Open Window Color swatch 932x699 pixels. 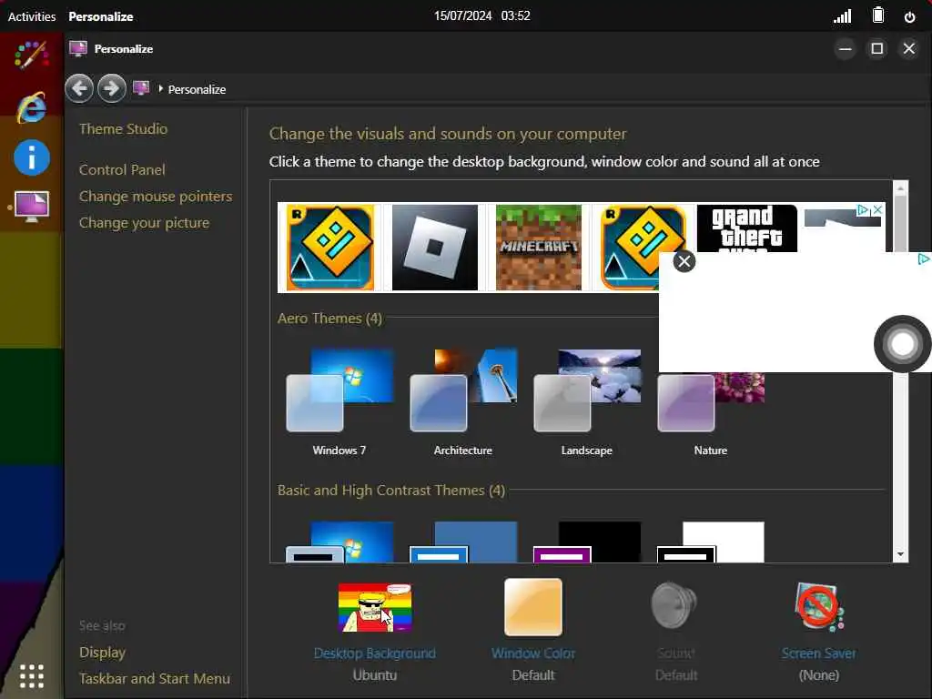(x=533, y=607)
